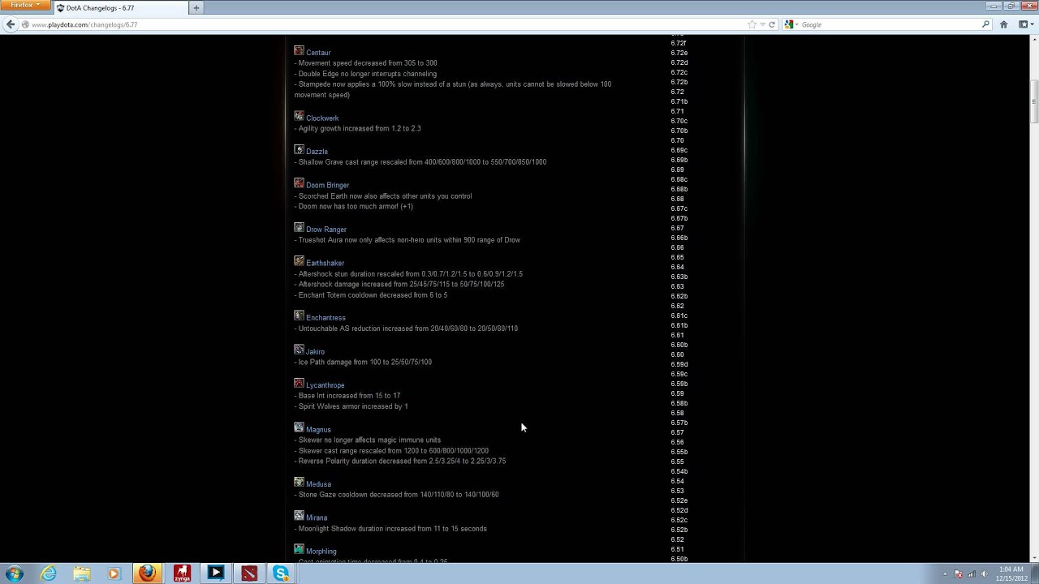Open the Dazzle hero link
This screenshot has width=1039, height=584.
click(x=317, y=152)
